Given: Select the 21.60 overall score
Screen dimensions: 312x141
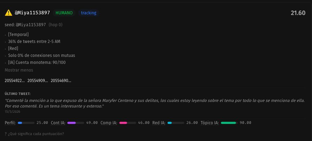Looking at the screenshot, I should 298,13.
